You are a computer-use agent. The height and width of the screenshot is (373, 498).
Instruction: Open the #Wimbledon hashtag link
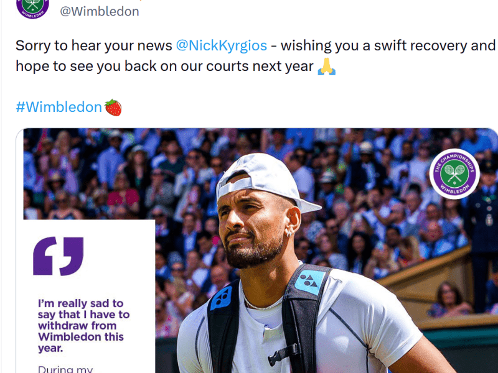[59, 107]
